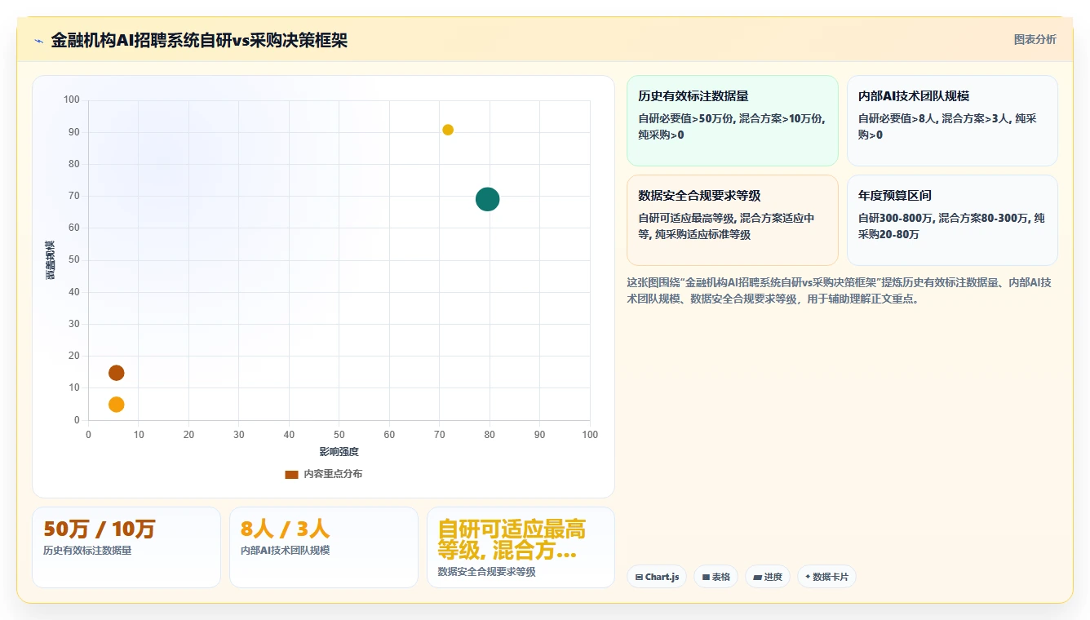Click the 50万 / 10万 stat value

coord(100,529)
